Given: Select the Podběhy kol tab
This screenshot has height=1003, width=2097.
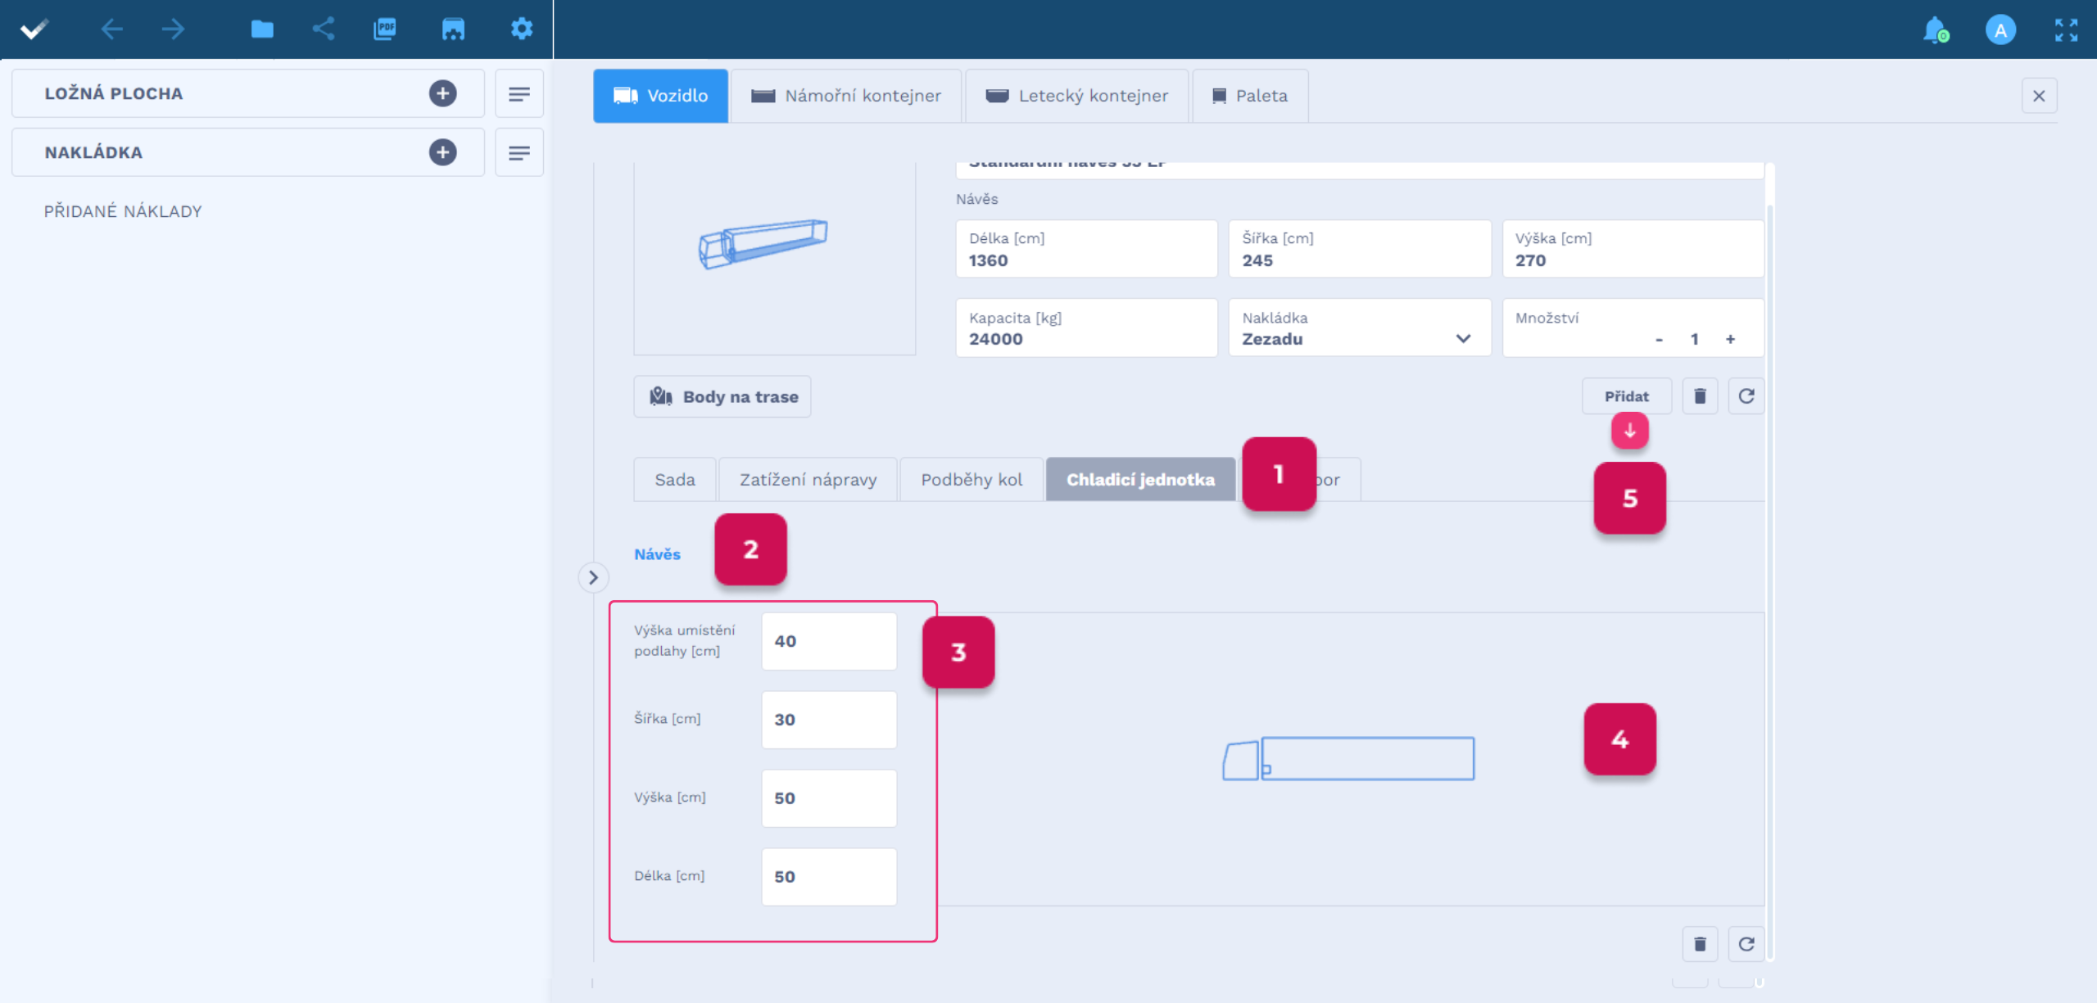Looking at the screenshot, I should (971, 480).
